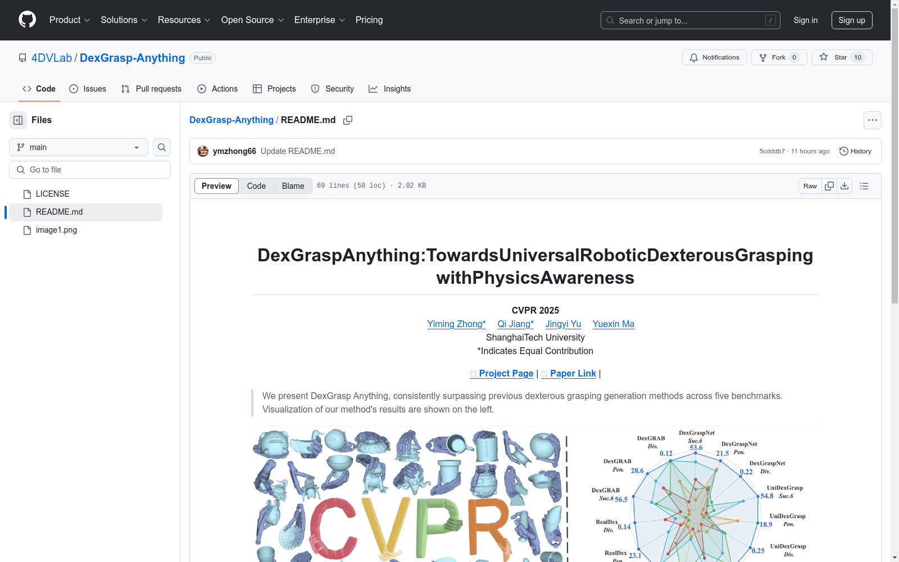Expand the Product menu

[x=69, y=20]
